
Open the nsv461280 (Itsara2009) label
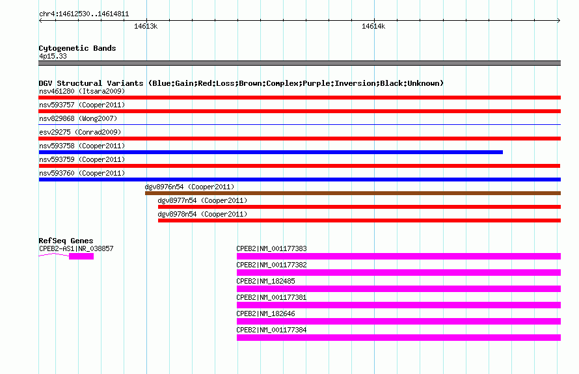pos(82,91)
